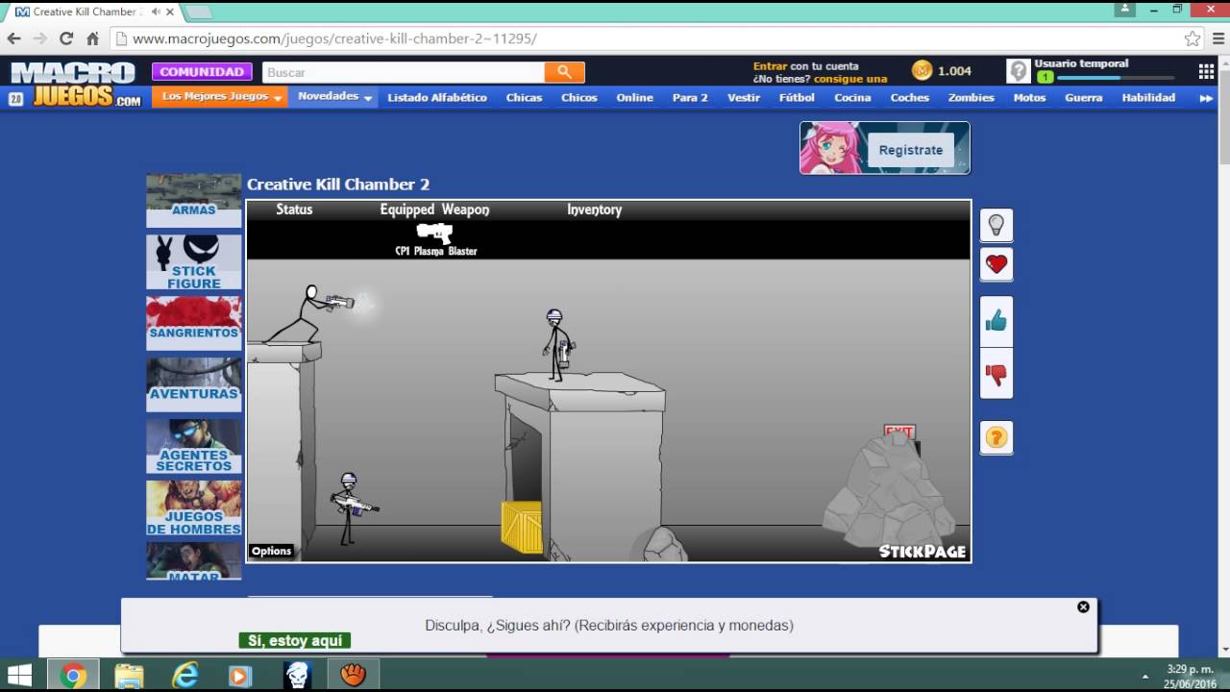Open the Online category
This screenshot has height=692, width=1230.
click(x=634, y=97)
